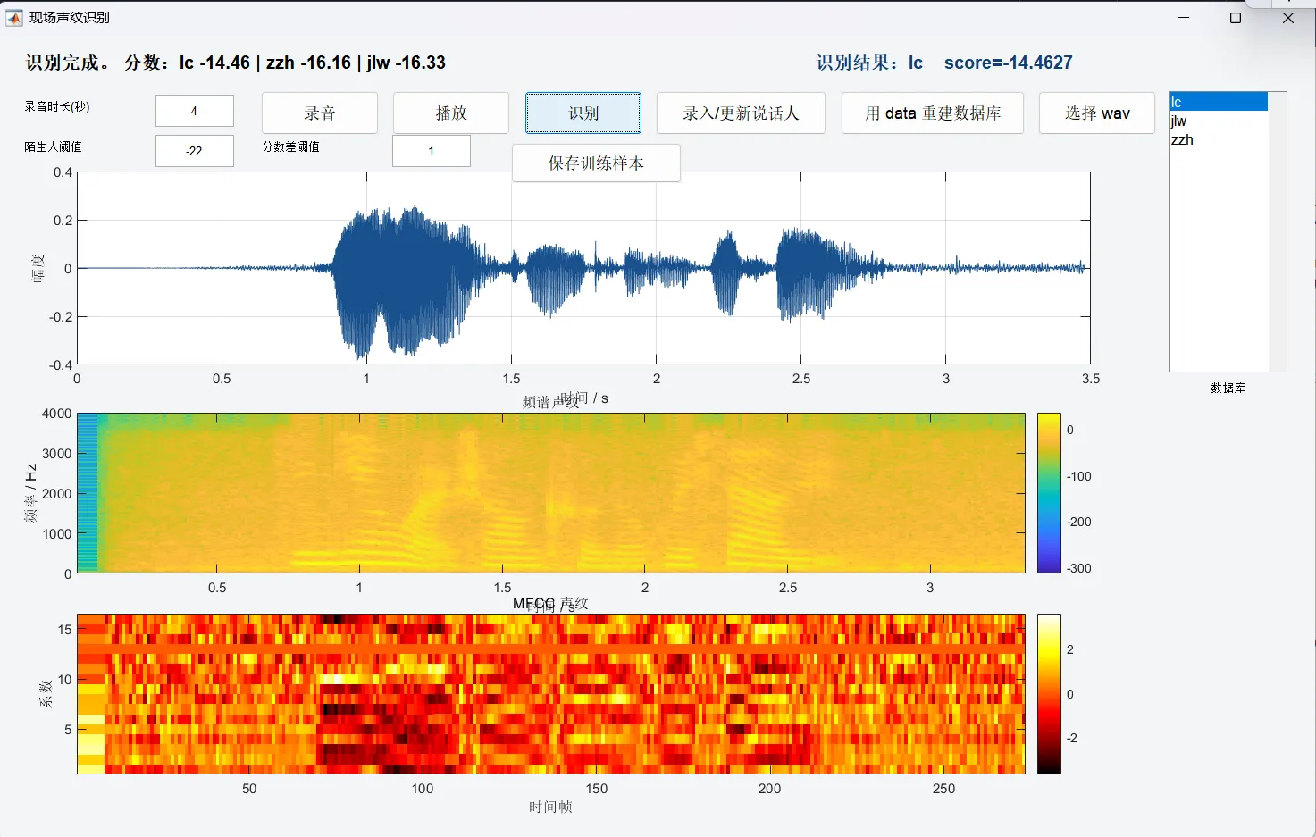1316x837 pixels.
Task: Click the MATLAB icon in the title bar
Action: pyautogui.click(x=14, y=18)
